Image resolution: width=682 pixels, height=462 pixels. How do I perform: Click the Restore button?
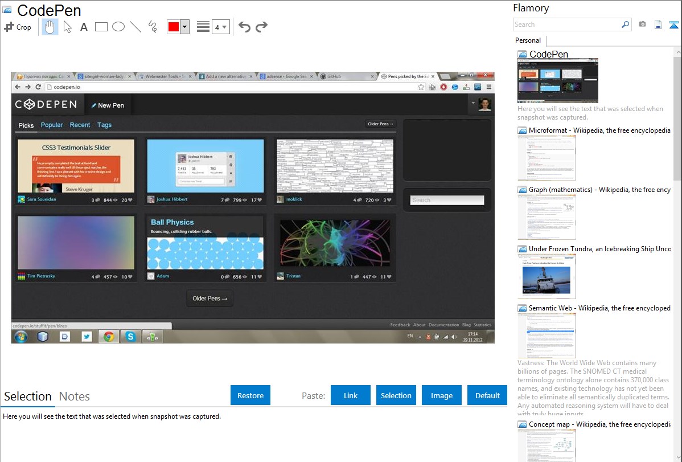(250, 395)
